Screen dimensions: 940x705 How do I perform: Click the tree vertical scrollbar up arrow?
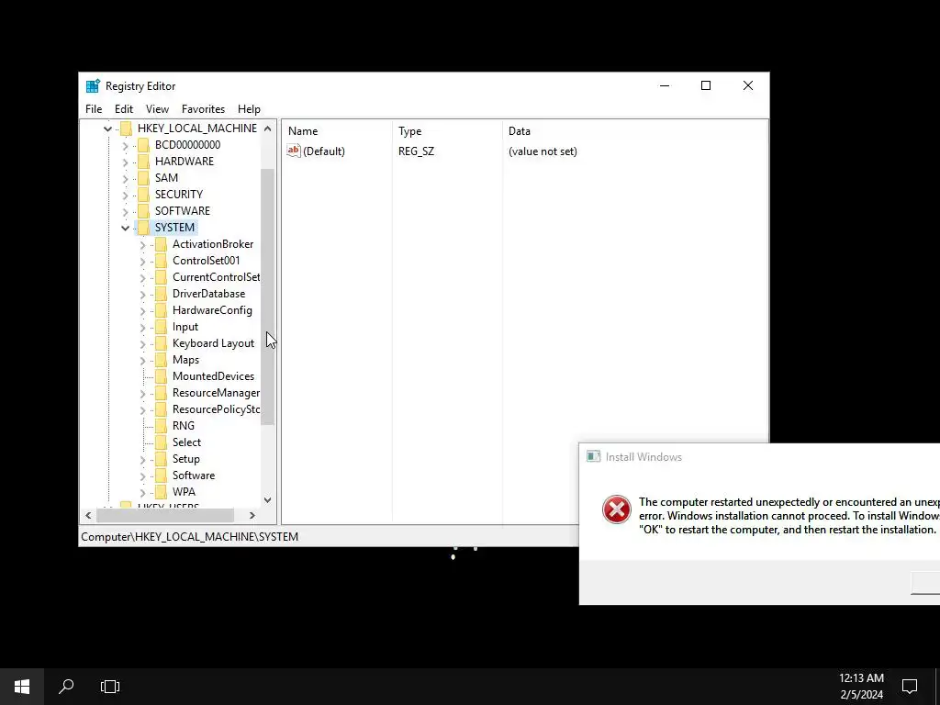[x=267, y=129]
